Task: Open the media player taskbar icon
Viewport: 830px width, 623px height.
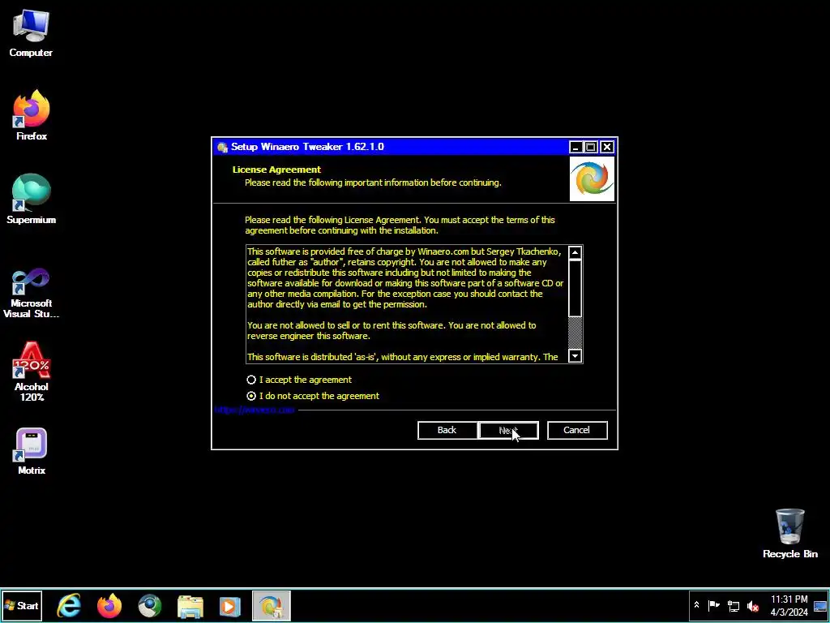Action: pyautogui.click(x=229, y=605)
